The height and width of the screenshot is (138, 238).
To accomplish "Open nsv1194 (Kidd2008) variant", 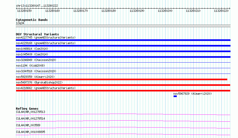I will click(30, 66).
